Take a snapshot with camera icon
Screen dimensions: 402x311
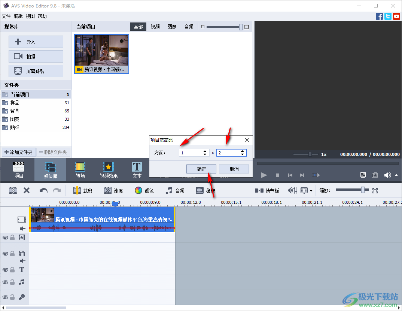(375, 175)
